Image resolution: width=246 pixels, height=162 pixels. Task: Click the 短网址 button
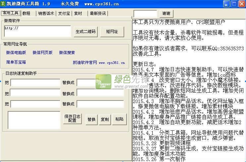pos(112,32)
